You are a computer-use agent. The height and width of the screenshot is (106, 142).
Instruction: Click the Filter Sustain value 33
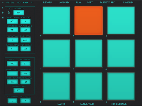tap(12, 82)
